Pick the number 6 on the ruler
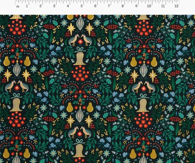The width and height of the screenshot is (195, 163). point(95,6)
